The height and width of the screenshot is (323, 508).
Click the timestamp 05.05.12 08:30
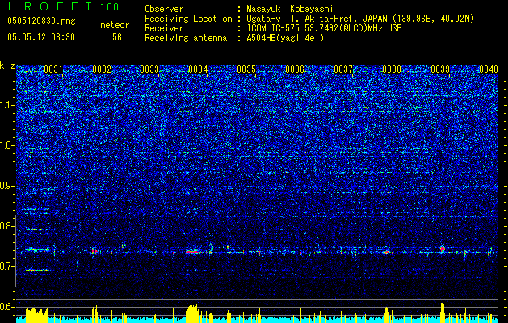click(x=41, y=37)
